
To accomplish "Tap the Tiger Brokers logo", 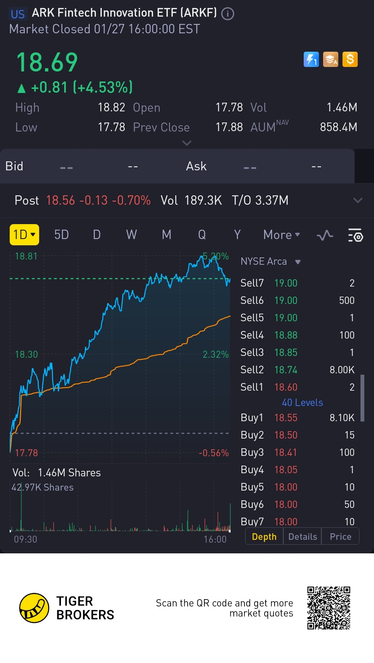I will (x=34, y=608).
